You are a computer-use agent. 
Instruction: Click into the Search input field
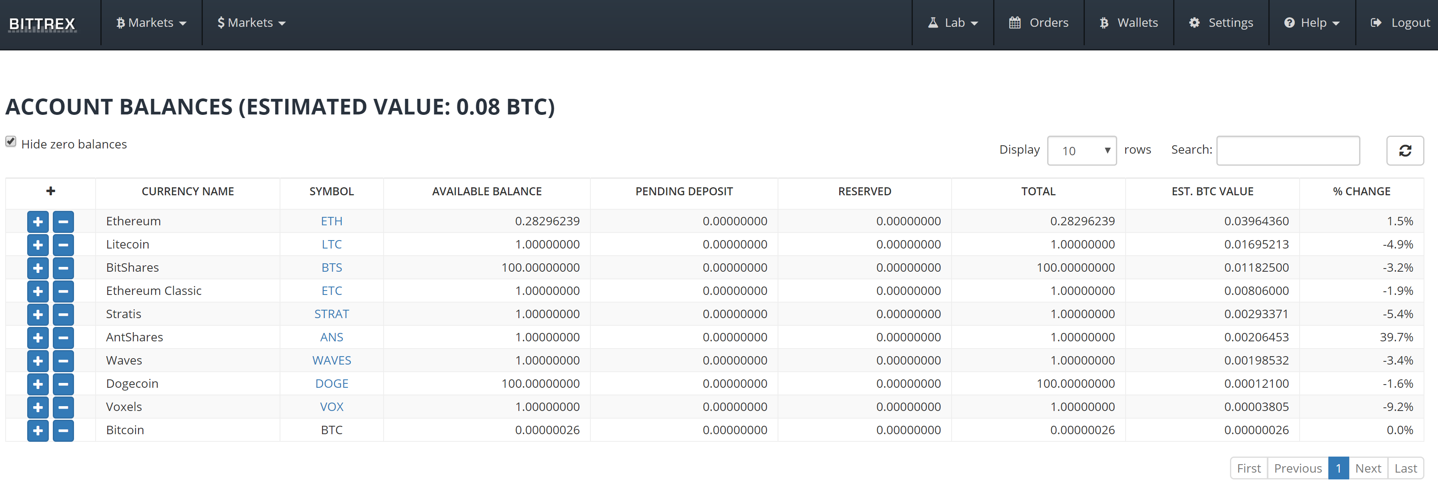point(1288,150)
